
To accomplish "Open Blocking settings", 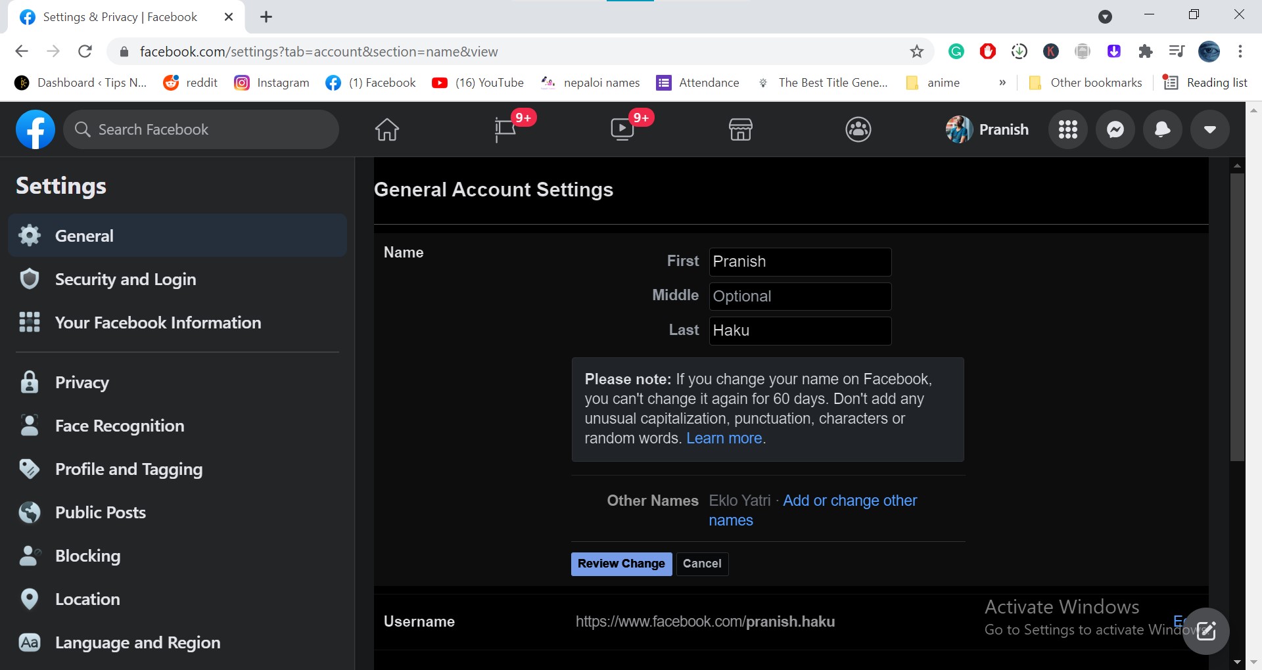I will [177, 556].
